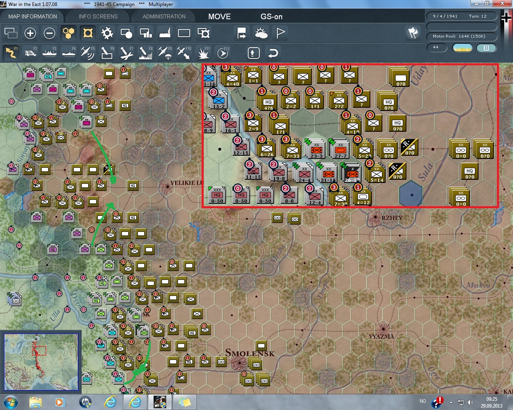Select F6 bomb unit mode
The width and height of the screenshot is (513, 410).
(107, 52)
